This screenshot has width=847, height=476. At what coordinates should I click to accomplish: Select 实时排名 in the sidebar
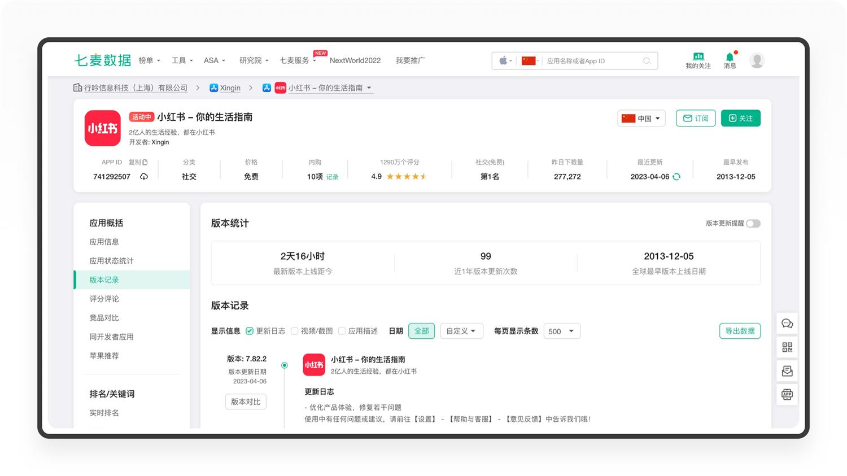click(x=104, y=413)
